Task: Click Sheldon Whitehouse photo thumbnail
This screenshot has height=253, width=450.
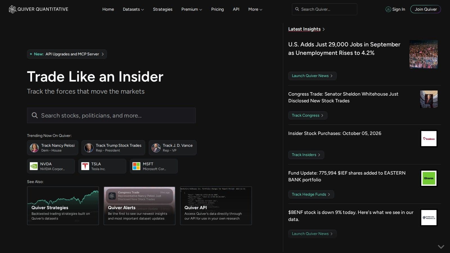Action: coord(429,99)
